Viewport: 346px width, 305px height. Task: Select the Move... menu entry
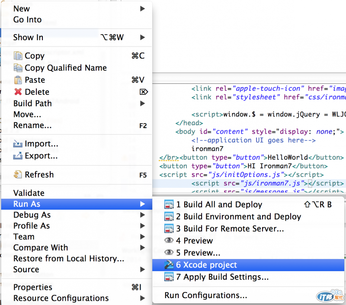(77, 114)
